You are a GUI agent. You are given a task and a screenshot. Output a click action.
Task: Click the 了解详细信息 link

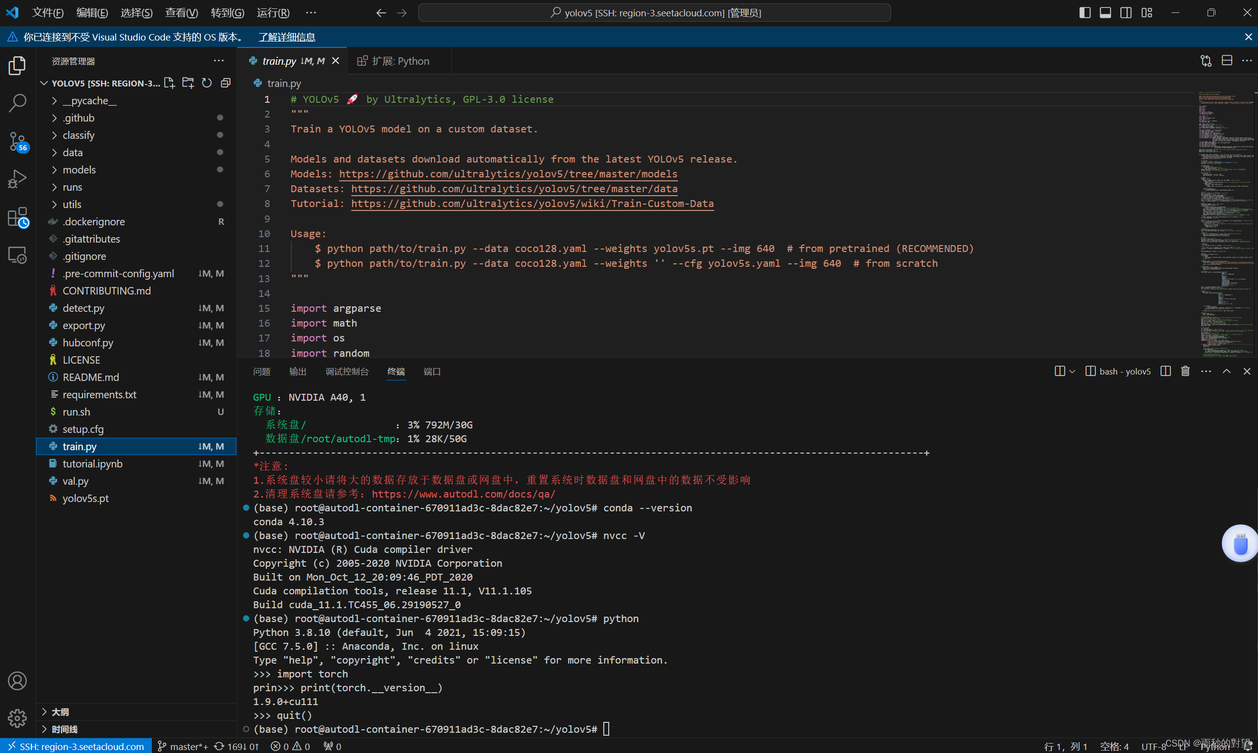[x=286, y=37]
